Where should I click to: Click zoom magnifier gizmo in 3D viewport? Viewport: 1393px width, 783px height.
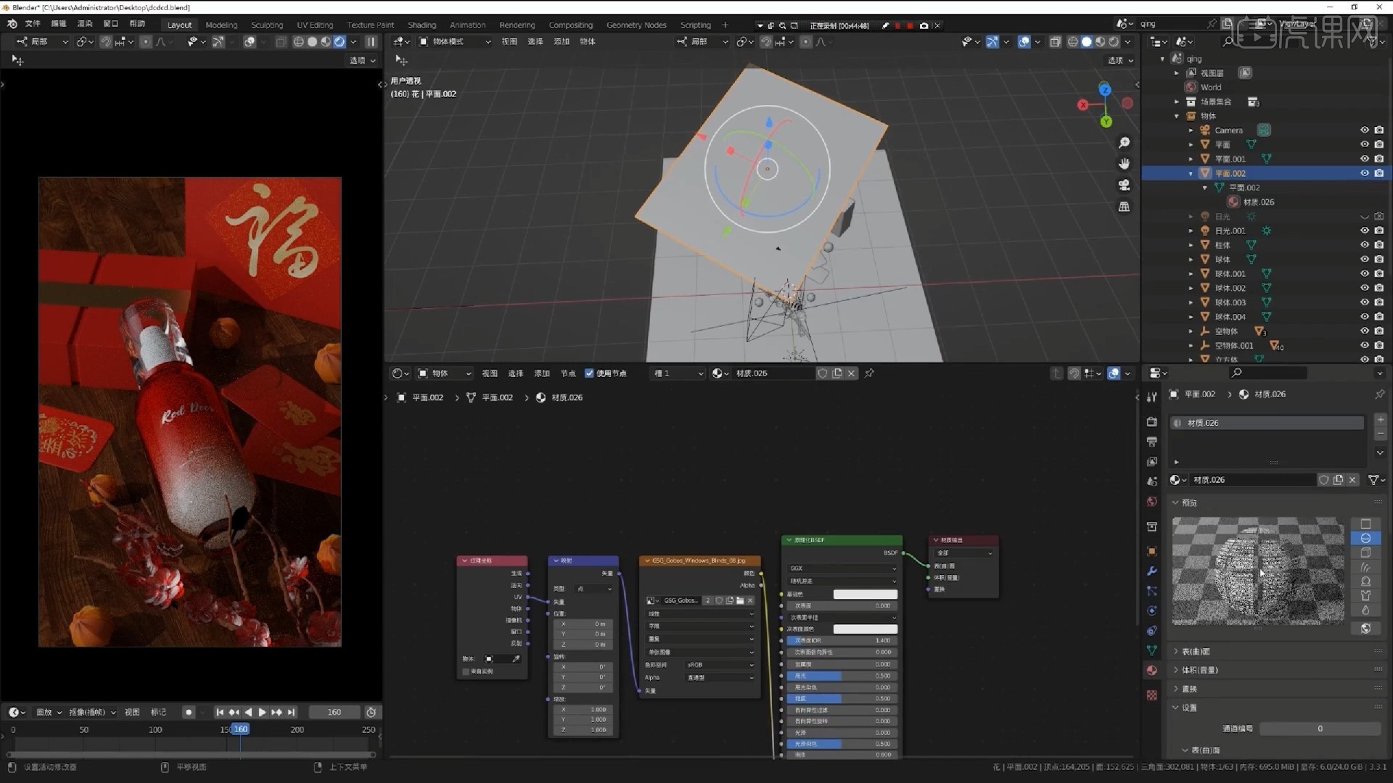pyautogui.click(x=1124, y=143)
